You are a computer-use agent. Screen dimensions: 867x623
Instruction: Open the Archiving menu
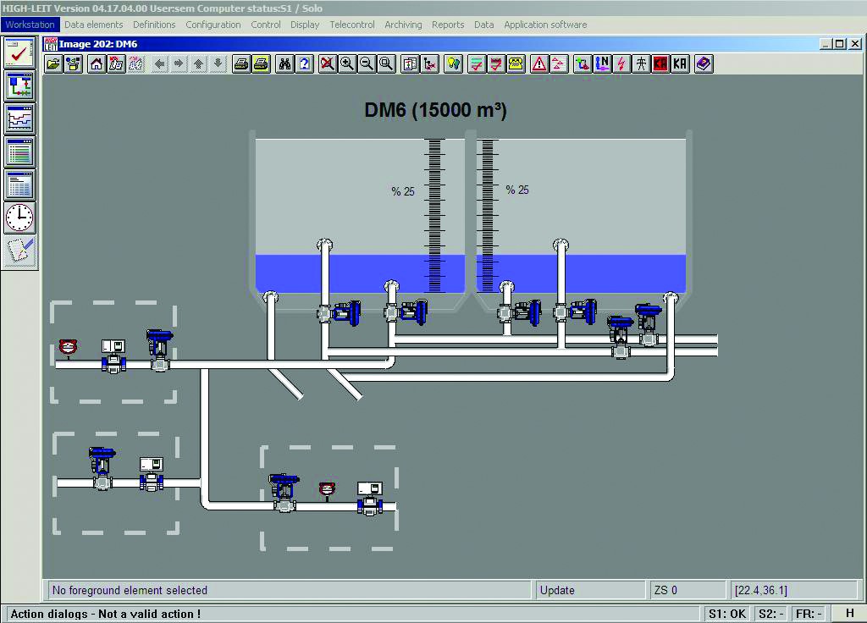403,25
